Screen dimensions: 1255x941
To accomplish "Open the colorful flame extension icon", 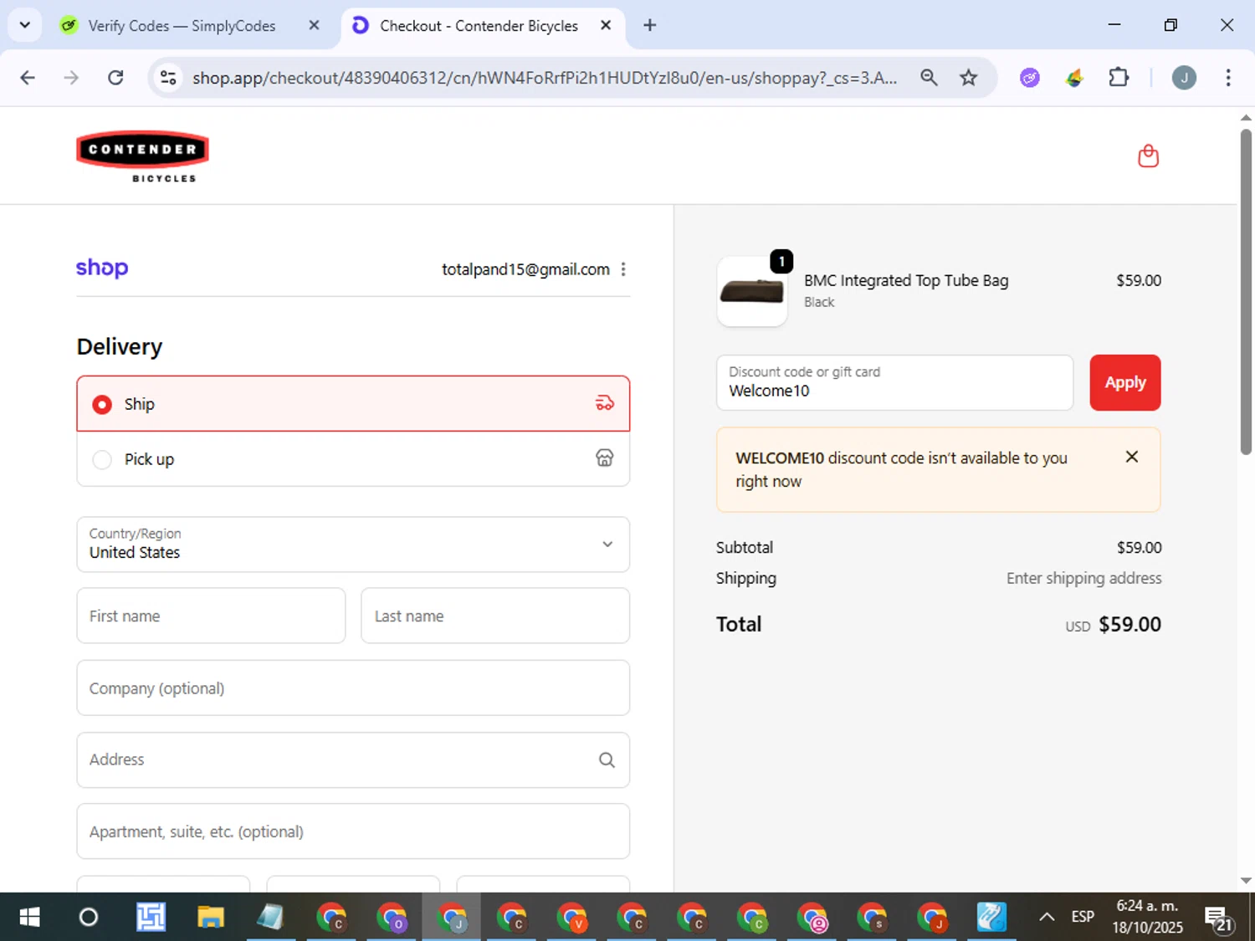I will [x=1074, y=78].
